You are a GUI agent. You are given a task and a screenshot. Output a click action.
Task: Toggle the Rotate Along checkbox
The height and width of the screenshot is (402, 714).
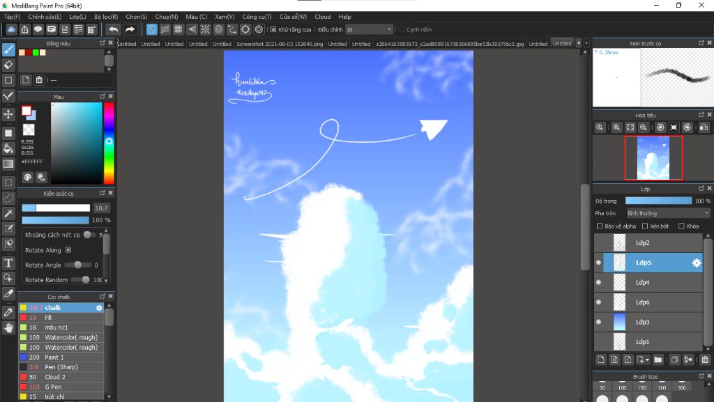click(68, 250)
